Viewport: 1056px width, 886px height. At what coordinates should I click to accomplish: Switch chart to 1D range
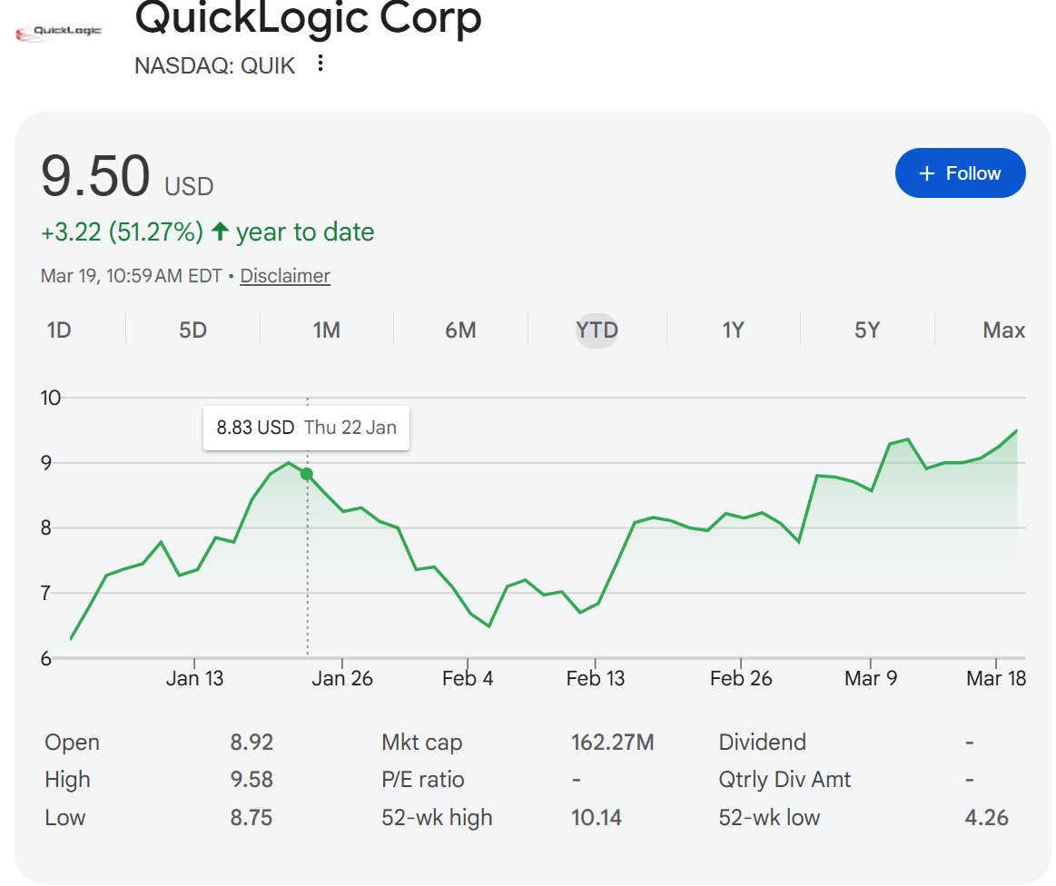pos(59,330)
